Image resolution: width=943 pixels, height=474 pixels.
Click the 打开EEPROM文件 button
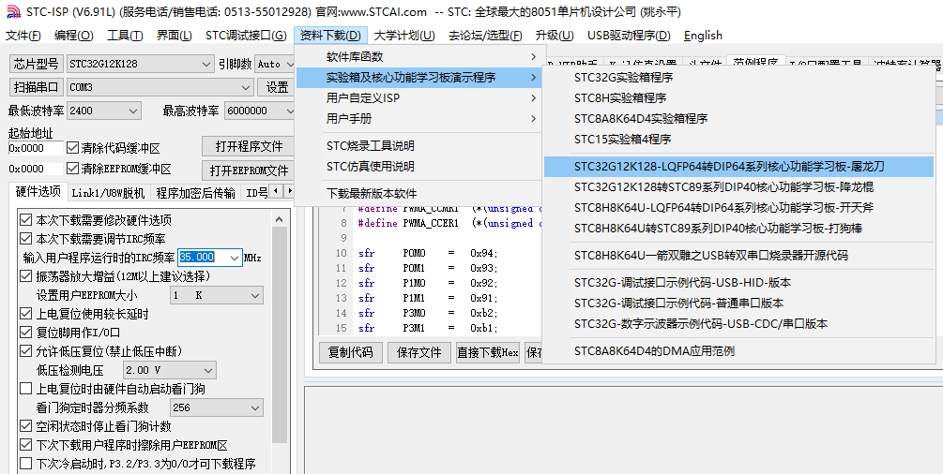click(x=249, y=170)
